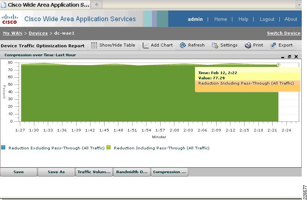The image size is (307, 200).
Task: Click the Save button
Action: [19, 172]
